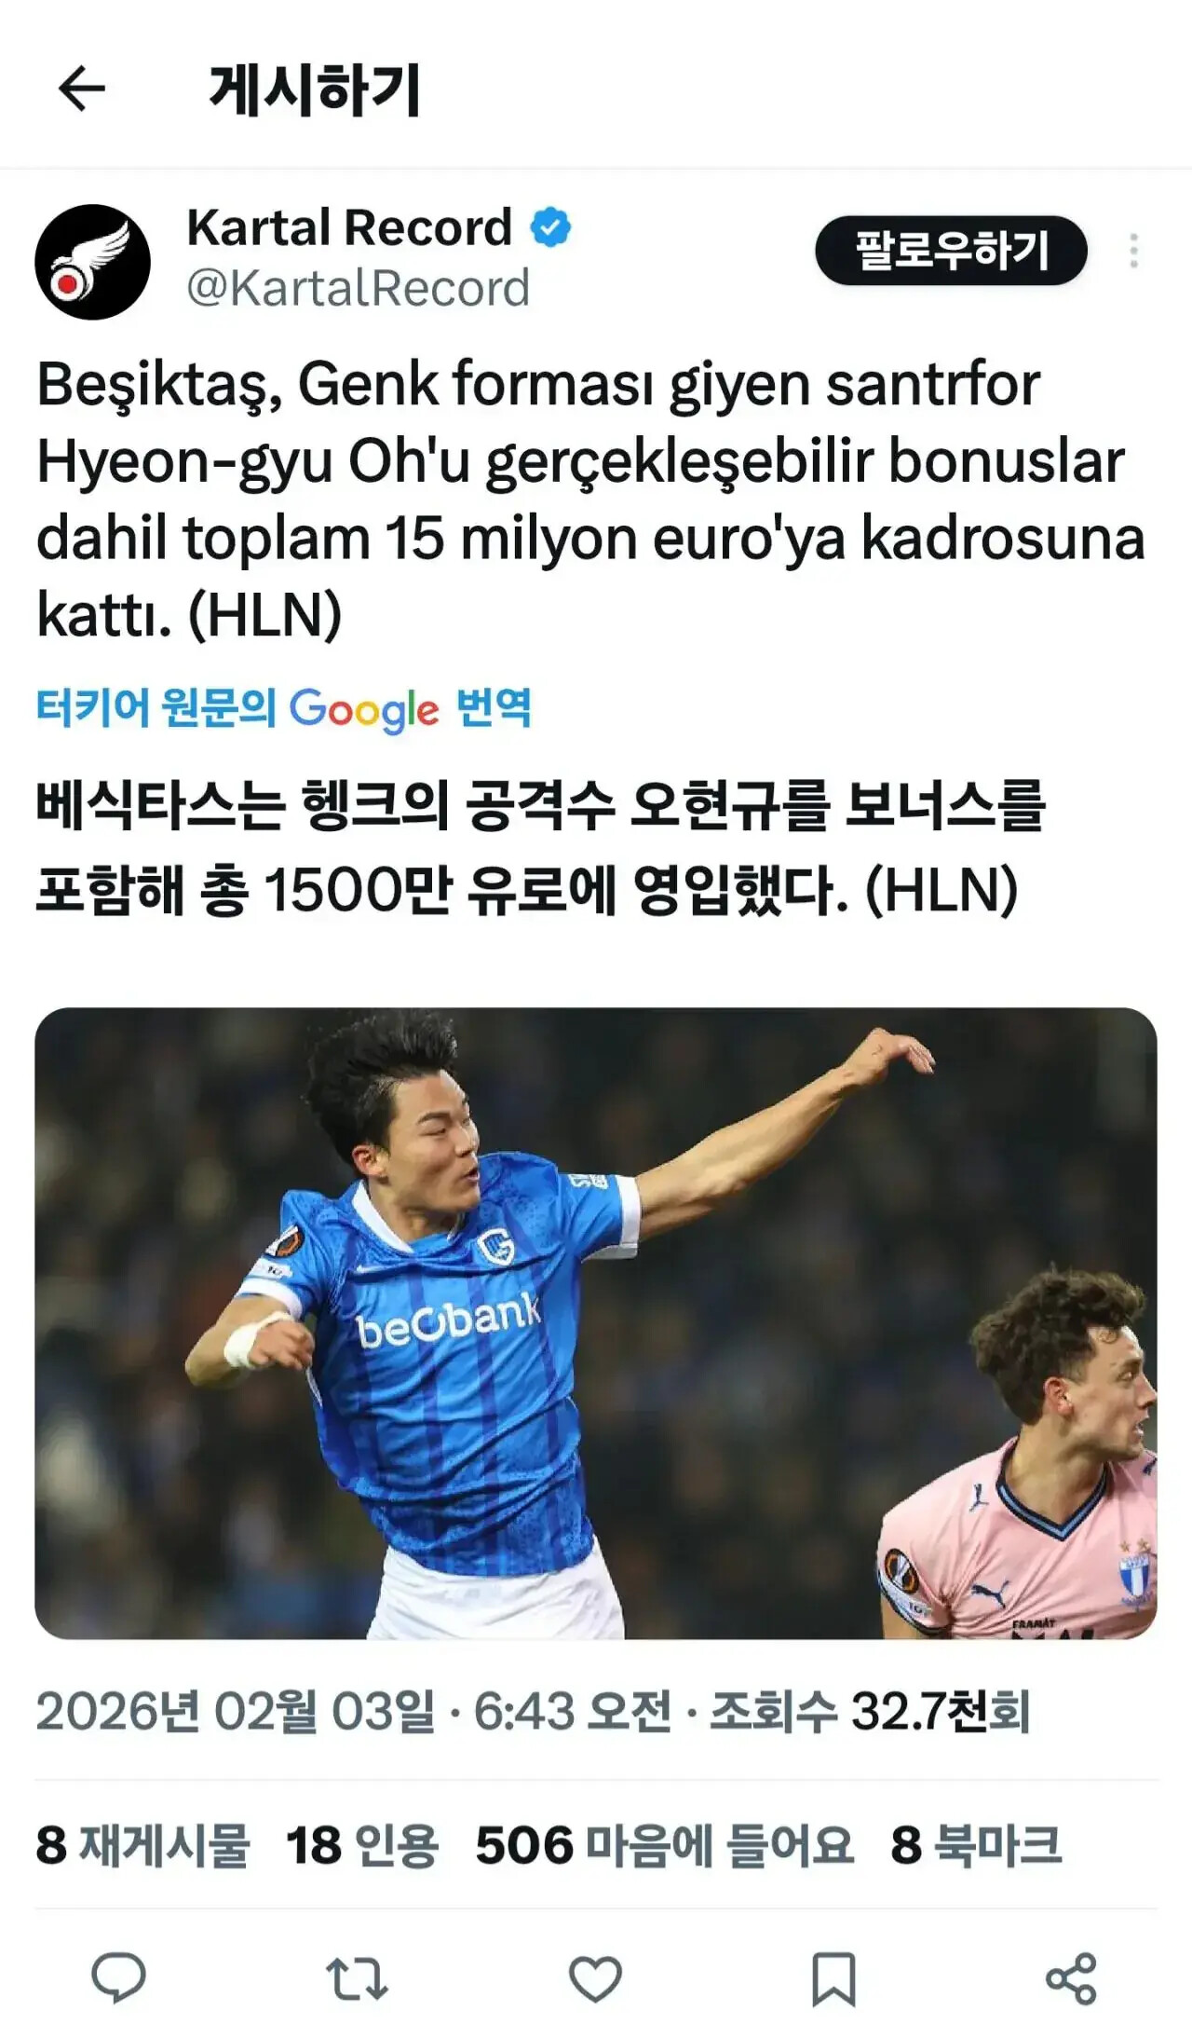Like the post with heart icon
This screenshot has width=1192, height=2038.
595,1978
